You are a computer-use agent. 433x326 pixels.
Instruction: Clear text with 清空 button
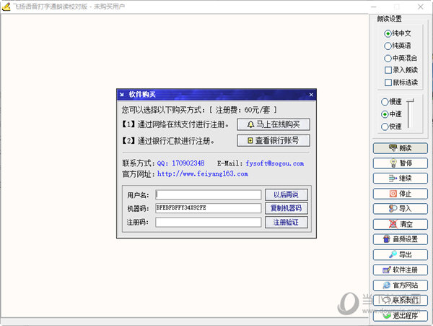tap(400, 224)
